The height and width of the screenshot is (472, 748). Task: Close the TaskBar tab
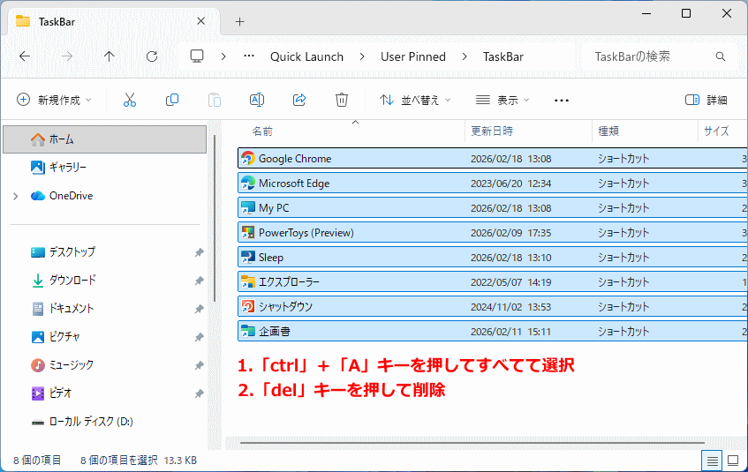[x=201, y=21]
